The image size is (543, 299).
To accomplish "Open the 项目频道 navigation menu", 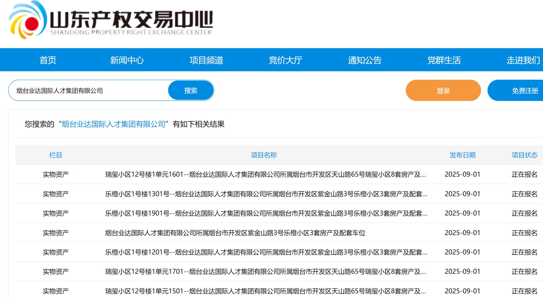I will coord(206,60).
